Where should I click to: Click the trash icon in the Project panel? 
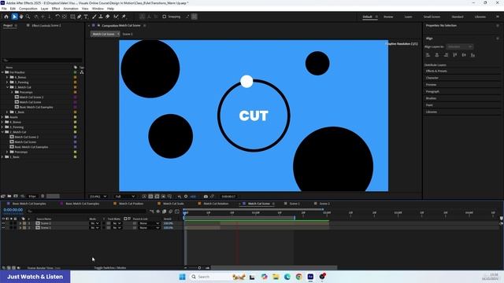tap(43, 196)
